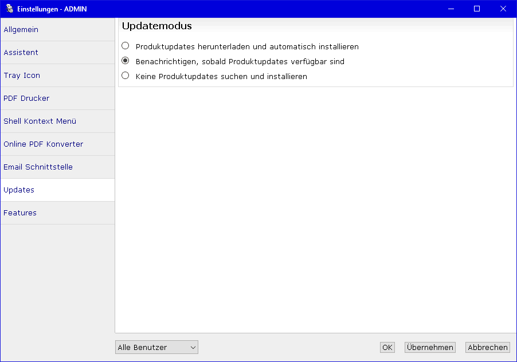This screenshot has width=517, height=362.
Task: Close the Einstellungen window with X
Action: click(503, 9)
